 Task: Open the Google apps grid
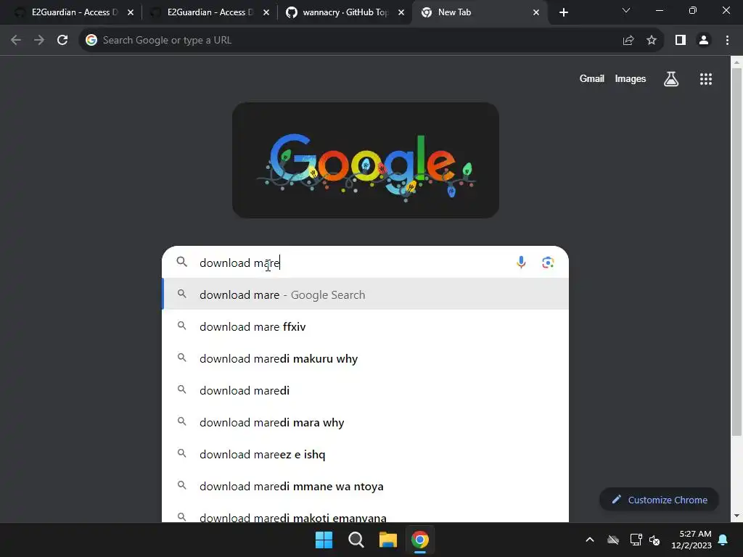(x=706, y=79)
